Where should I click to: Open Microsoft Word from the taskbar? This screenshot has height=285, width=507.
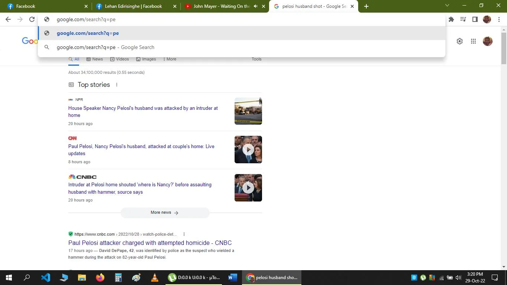(x=233, y=278)
